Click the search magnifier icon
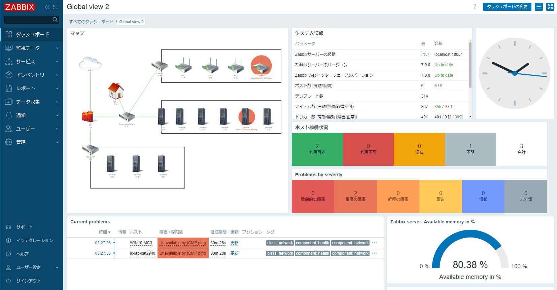The width and height of the screenshot is (557, 290). point(55,20)
